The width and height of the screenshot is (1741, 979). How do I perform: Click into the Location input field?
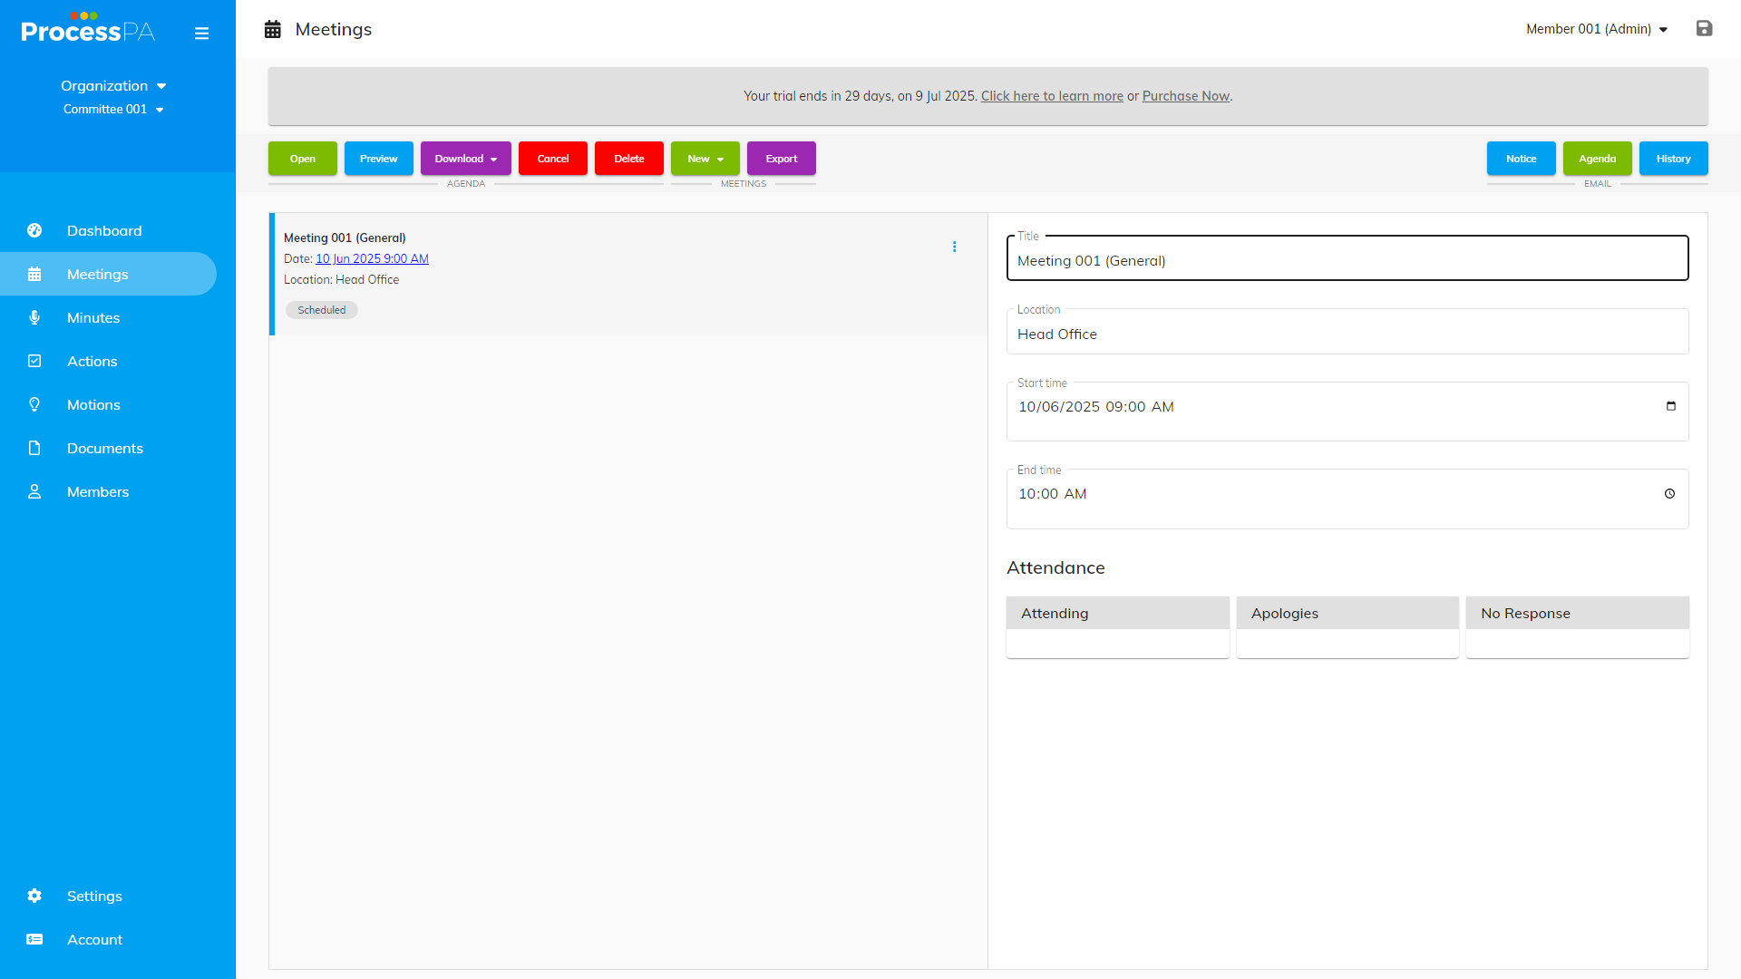pos(1347,334)
